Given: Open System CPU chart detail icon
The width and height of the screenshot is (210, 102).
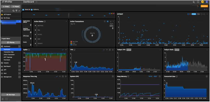Looking at the screenshot, I should pyautogui.click(x=113, y=76).
